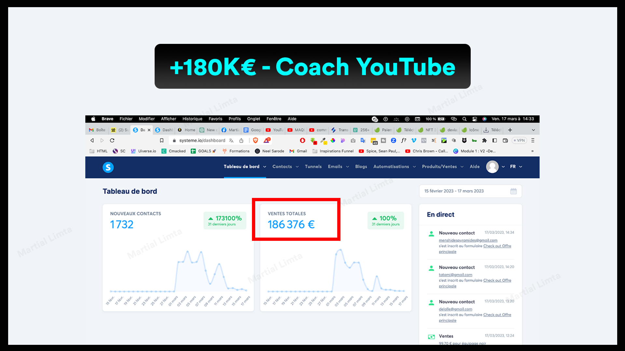This screenshot has width=625, height=351.
Task: Open Control Center in macOS menu bar
Action: (x=475, y=119)
